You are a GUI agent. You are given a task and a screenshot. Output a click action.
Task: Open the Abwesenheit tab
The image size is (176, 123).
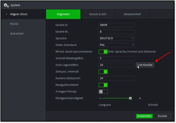point(132,14)
